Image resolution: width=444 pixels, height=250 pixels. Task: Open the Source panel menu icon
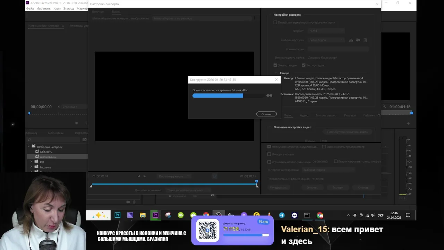point(63,26)
